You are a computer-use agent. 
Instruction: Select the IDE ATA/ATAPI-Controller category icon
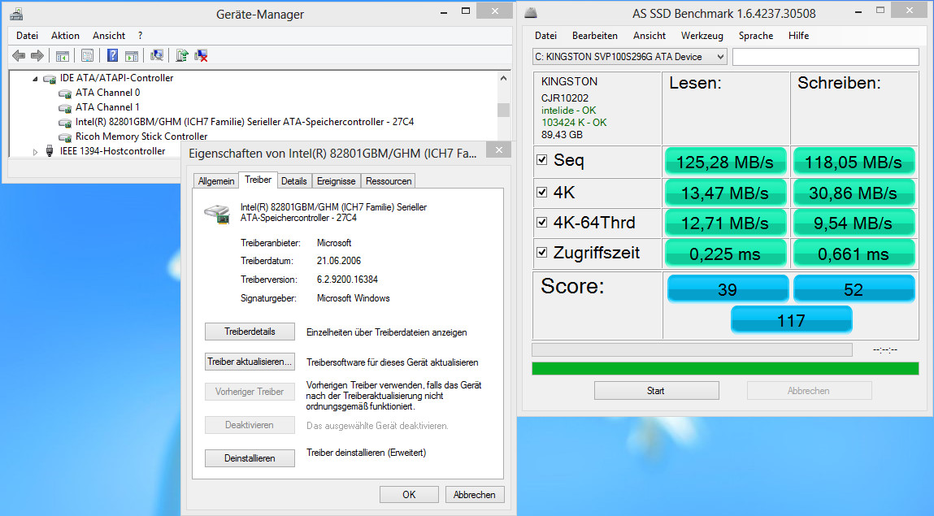pyautogui.click(x=50, y=79)
